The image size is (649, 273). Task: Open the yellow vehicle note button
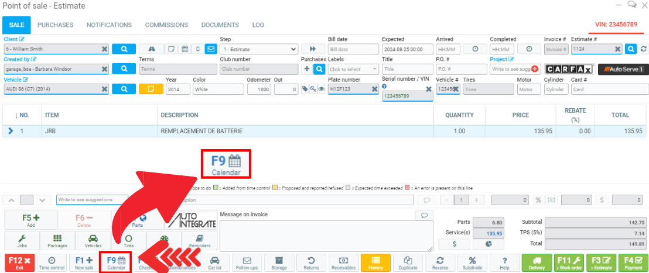[x=151, y=89]
